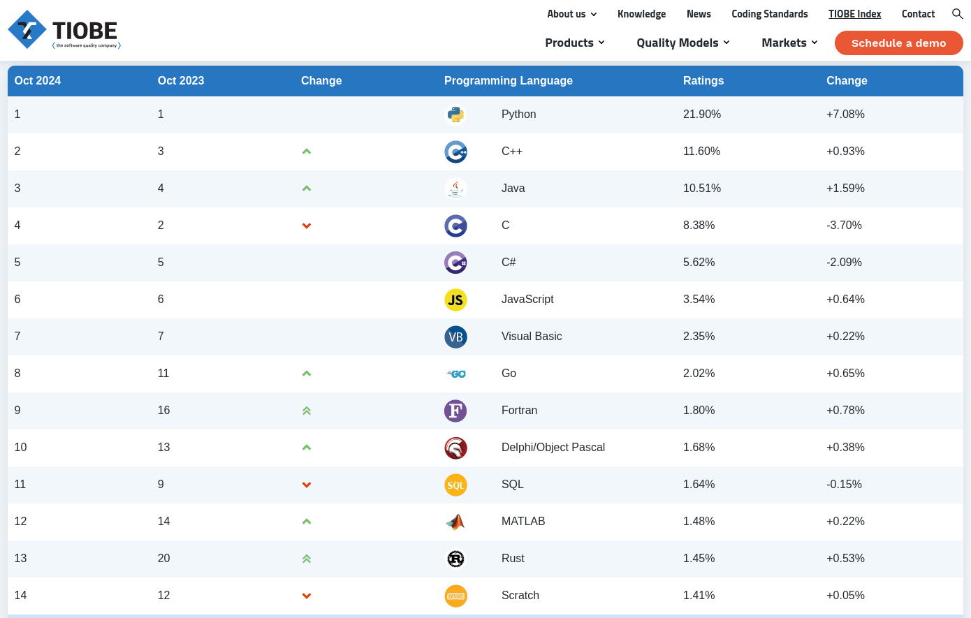Click the Fortran F icon
Screen dimensions: 971x618
pos(455,411)
